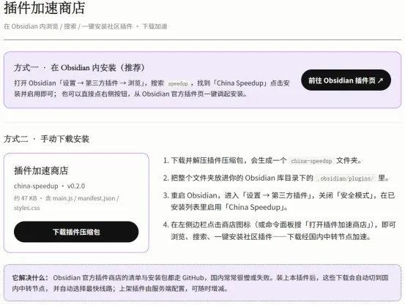Click step 3 text about 重启 Obsidian
405x305 pixels.
[282, 201]
